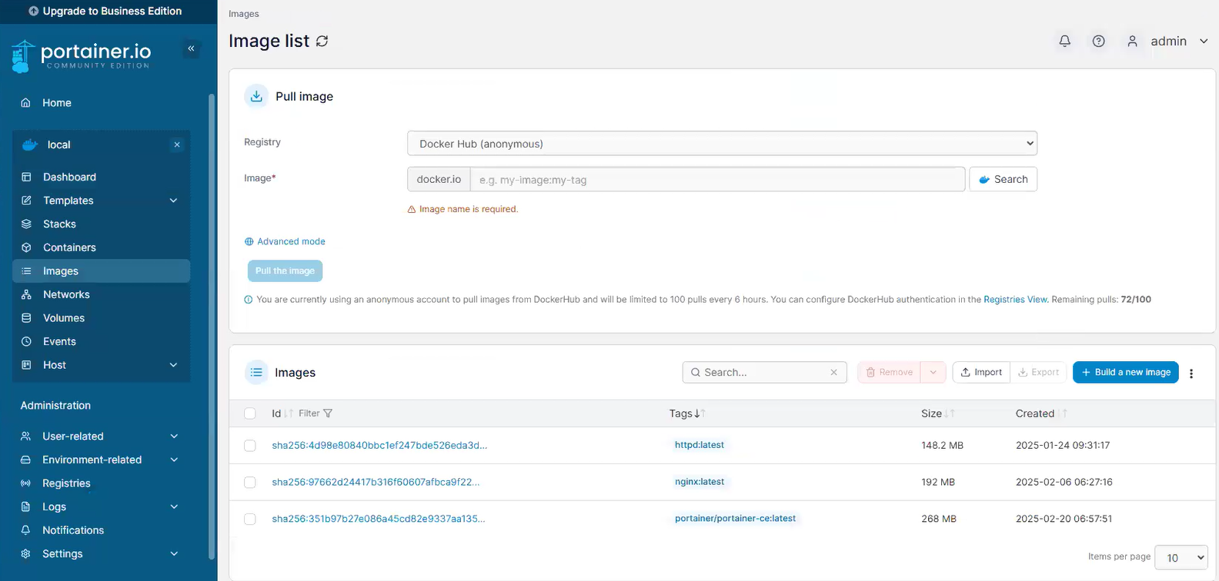
Task: Toggle the select-all images checkbox
Action: 250,413
